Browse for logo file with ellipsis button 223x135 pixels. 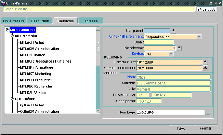click(x=208, y=112)
